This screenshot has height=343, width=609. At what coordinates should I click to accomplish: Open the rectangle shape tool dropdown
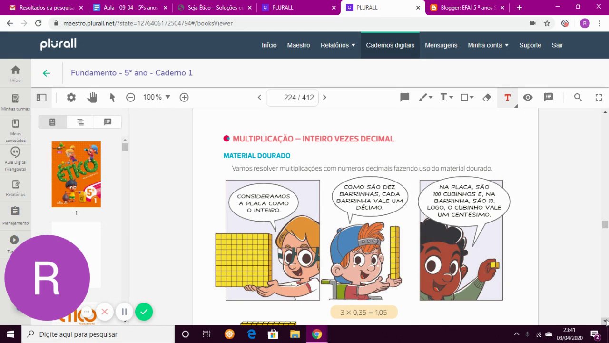click(467, 97)
